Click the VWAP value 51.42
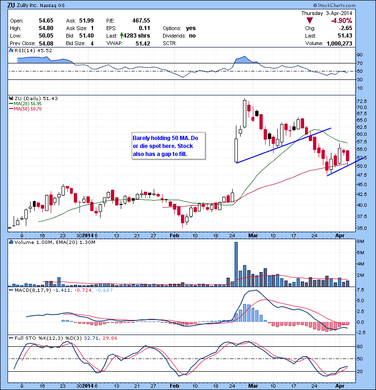The height and width of the screenshot is (390, 376). (143, 44)
